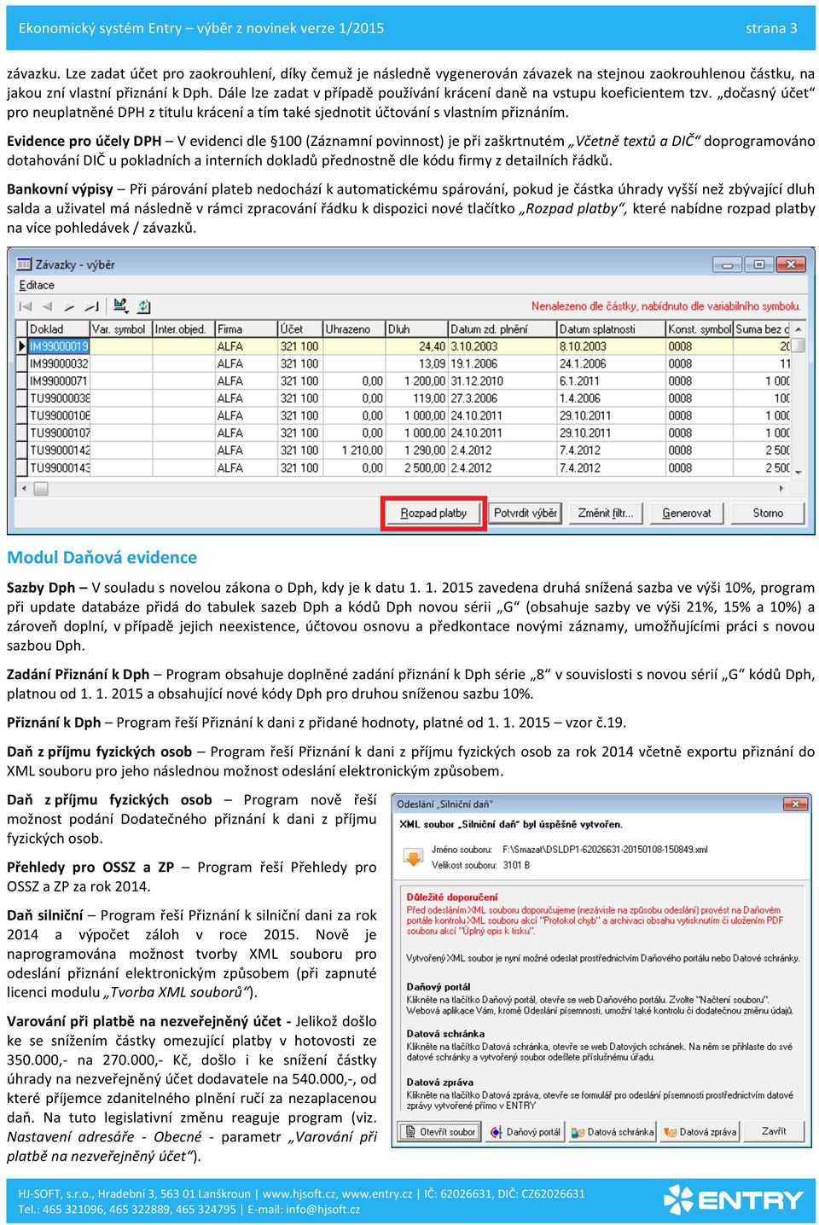This screenshot has width=819, height=1225.
Task: Click the ENTRY logo in the page footer
Action: point(734,1199)
